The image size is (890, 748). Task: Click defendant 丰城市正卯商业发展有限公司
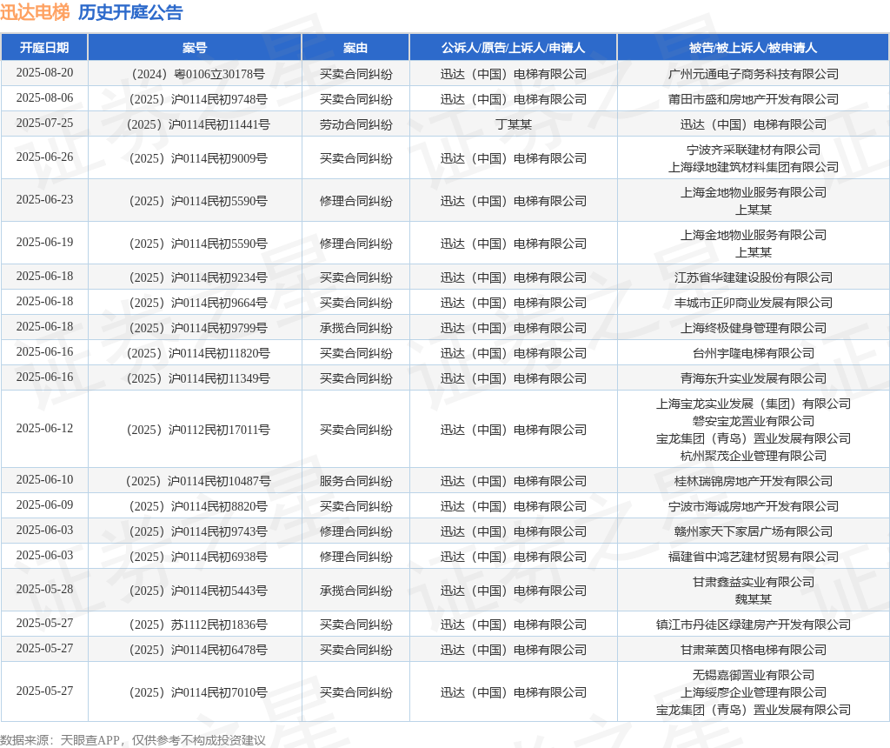[754, 303]
